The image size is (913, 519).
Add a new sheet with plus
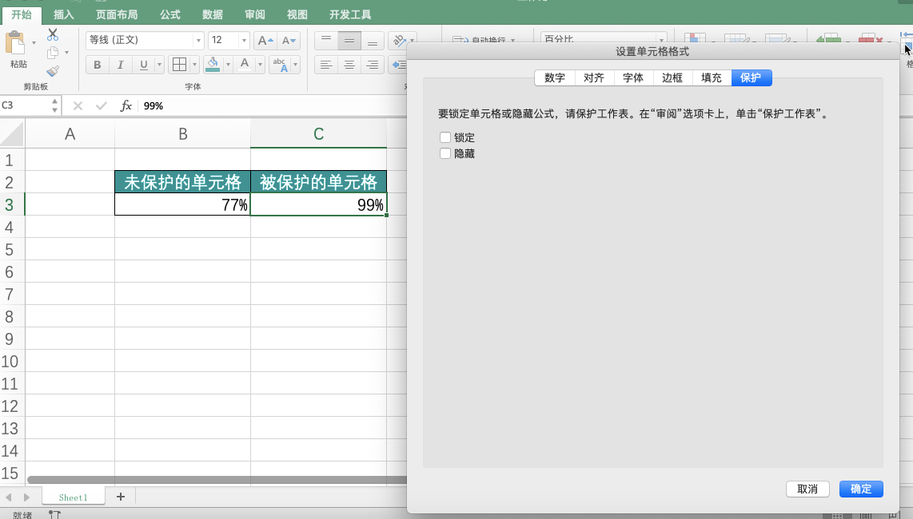121,497
